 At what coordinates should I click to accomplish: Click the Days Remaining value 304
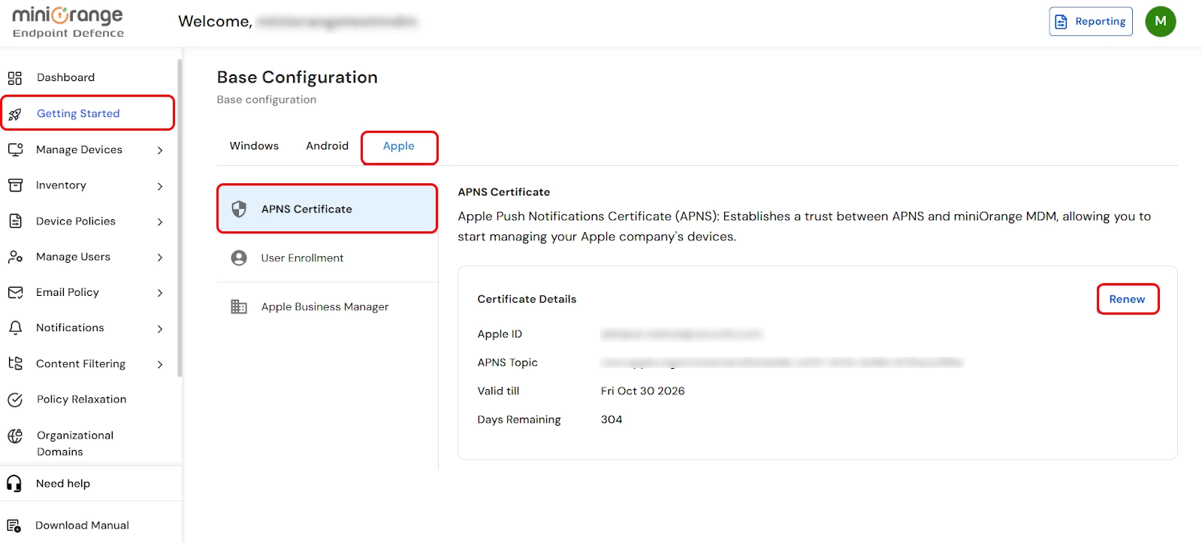click(x=612, y=419)
